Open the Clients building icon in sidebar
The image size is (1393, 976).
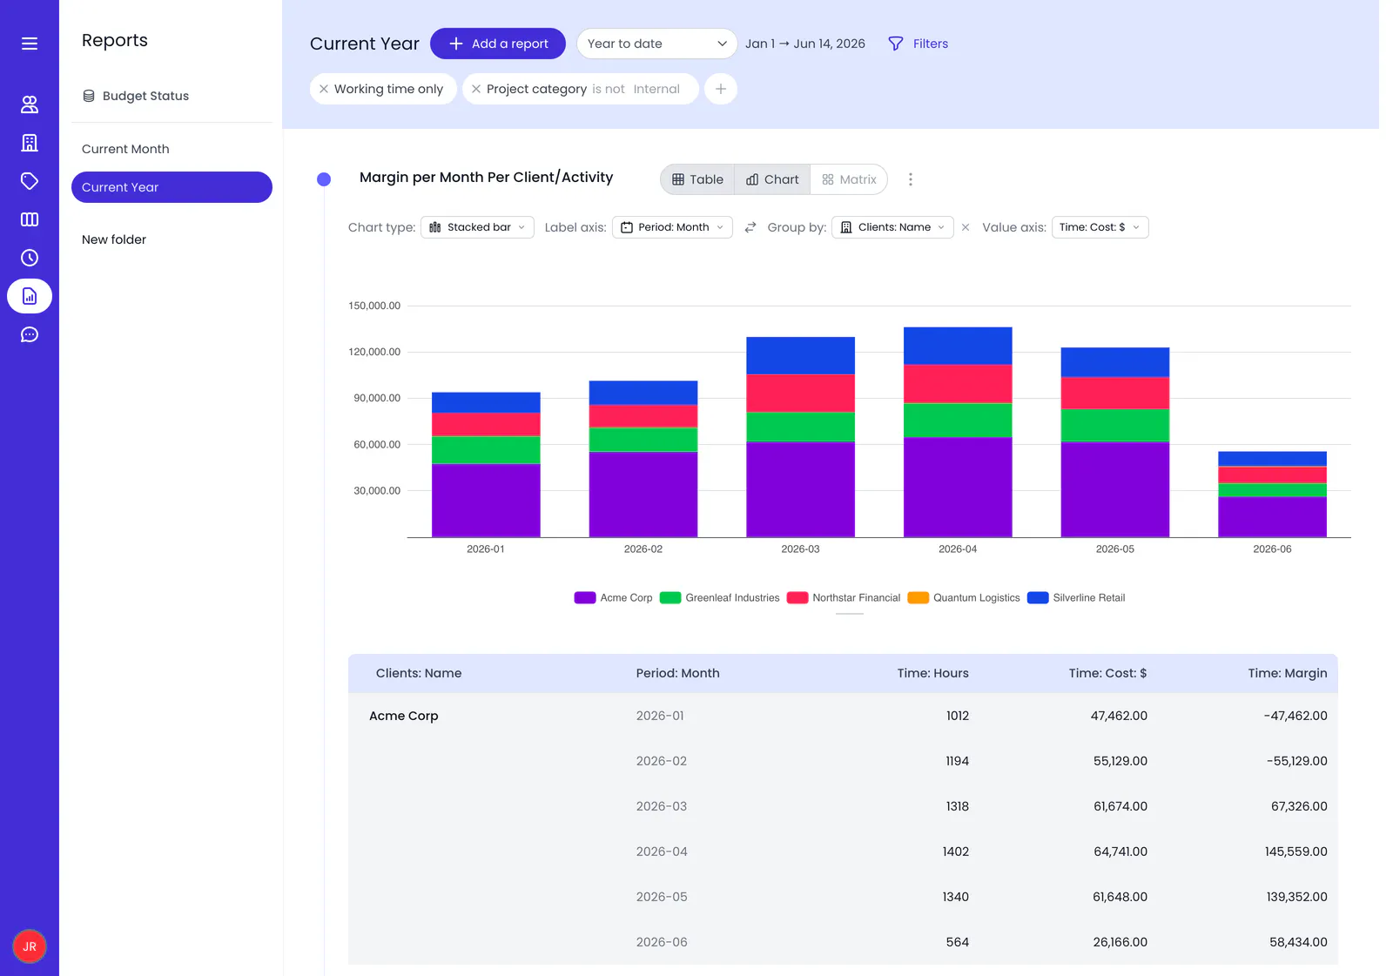pyautogui.click(x=30, y=143)
